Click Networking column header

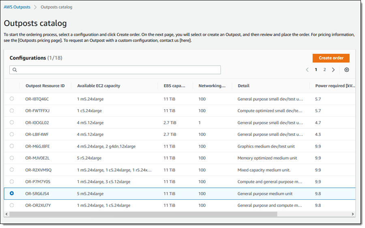212,86
